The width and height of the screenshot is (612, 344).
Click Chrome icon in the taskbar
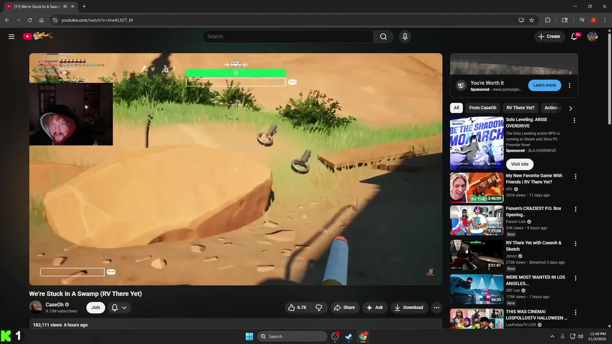[363, 336]
